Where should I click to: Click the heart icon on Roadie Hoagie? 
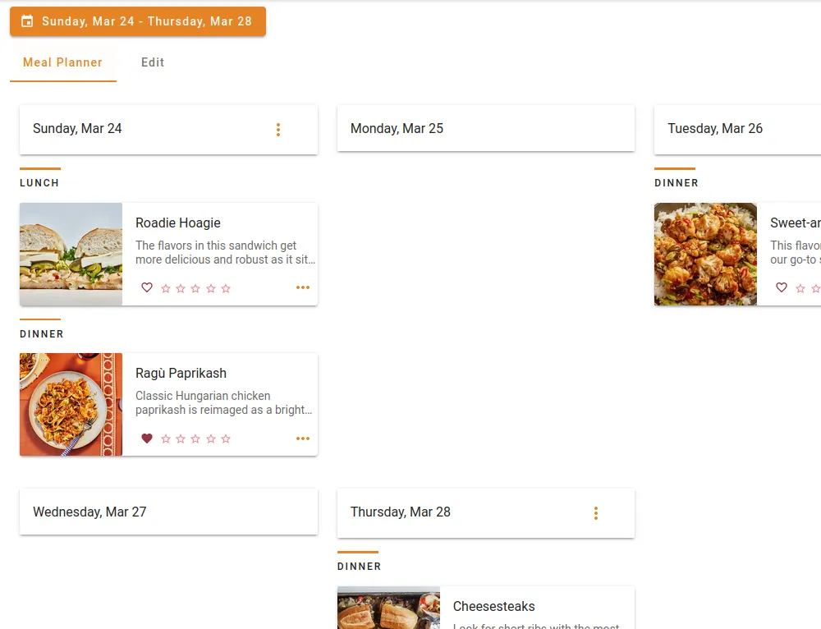147,287
